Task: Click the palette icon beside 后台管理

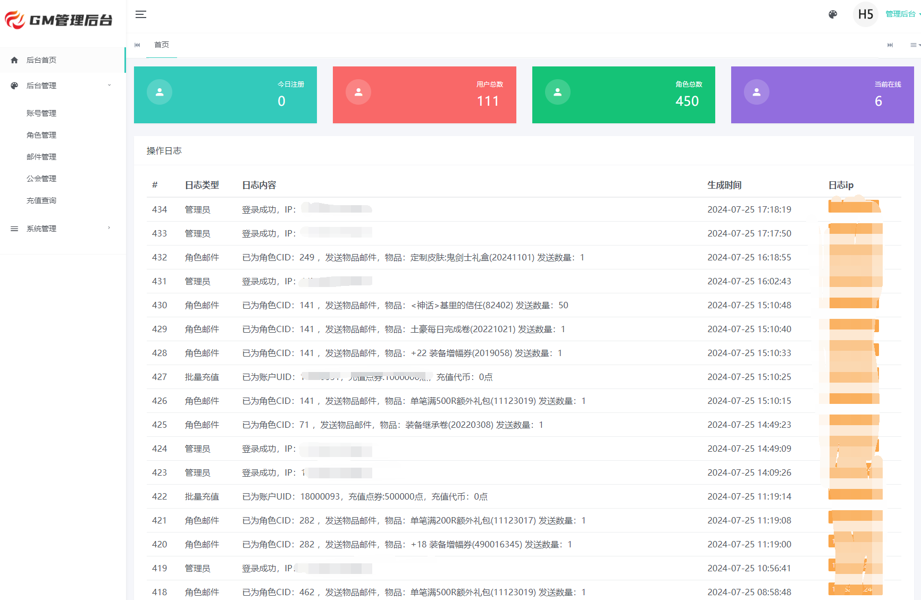Action: (x=14, y=86)
